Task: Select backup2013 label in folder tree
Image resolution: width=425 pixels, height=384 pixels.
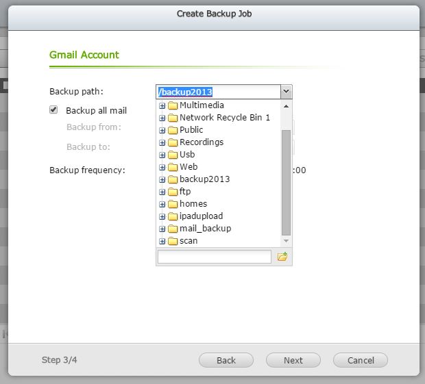Action: pyautogui.click(x=205, y=179)
